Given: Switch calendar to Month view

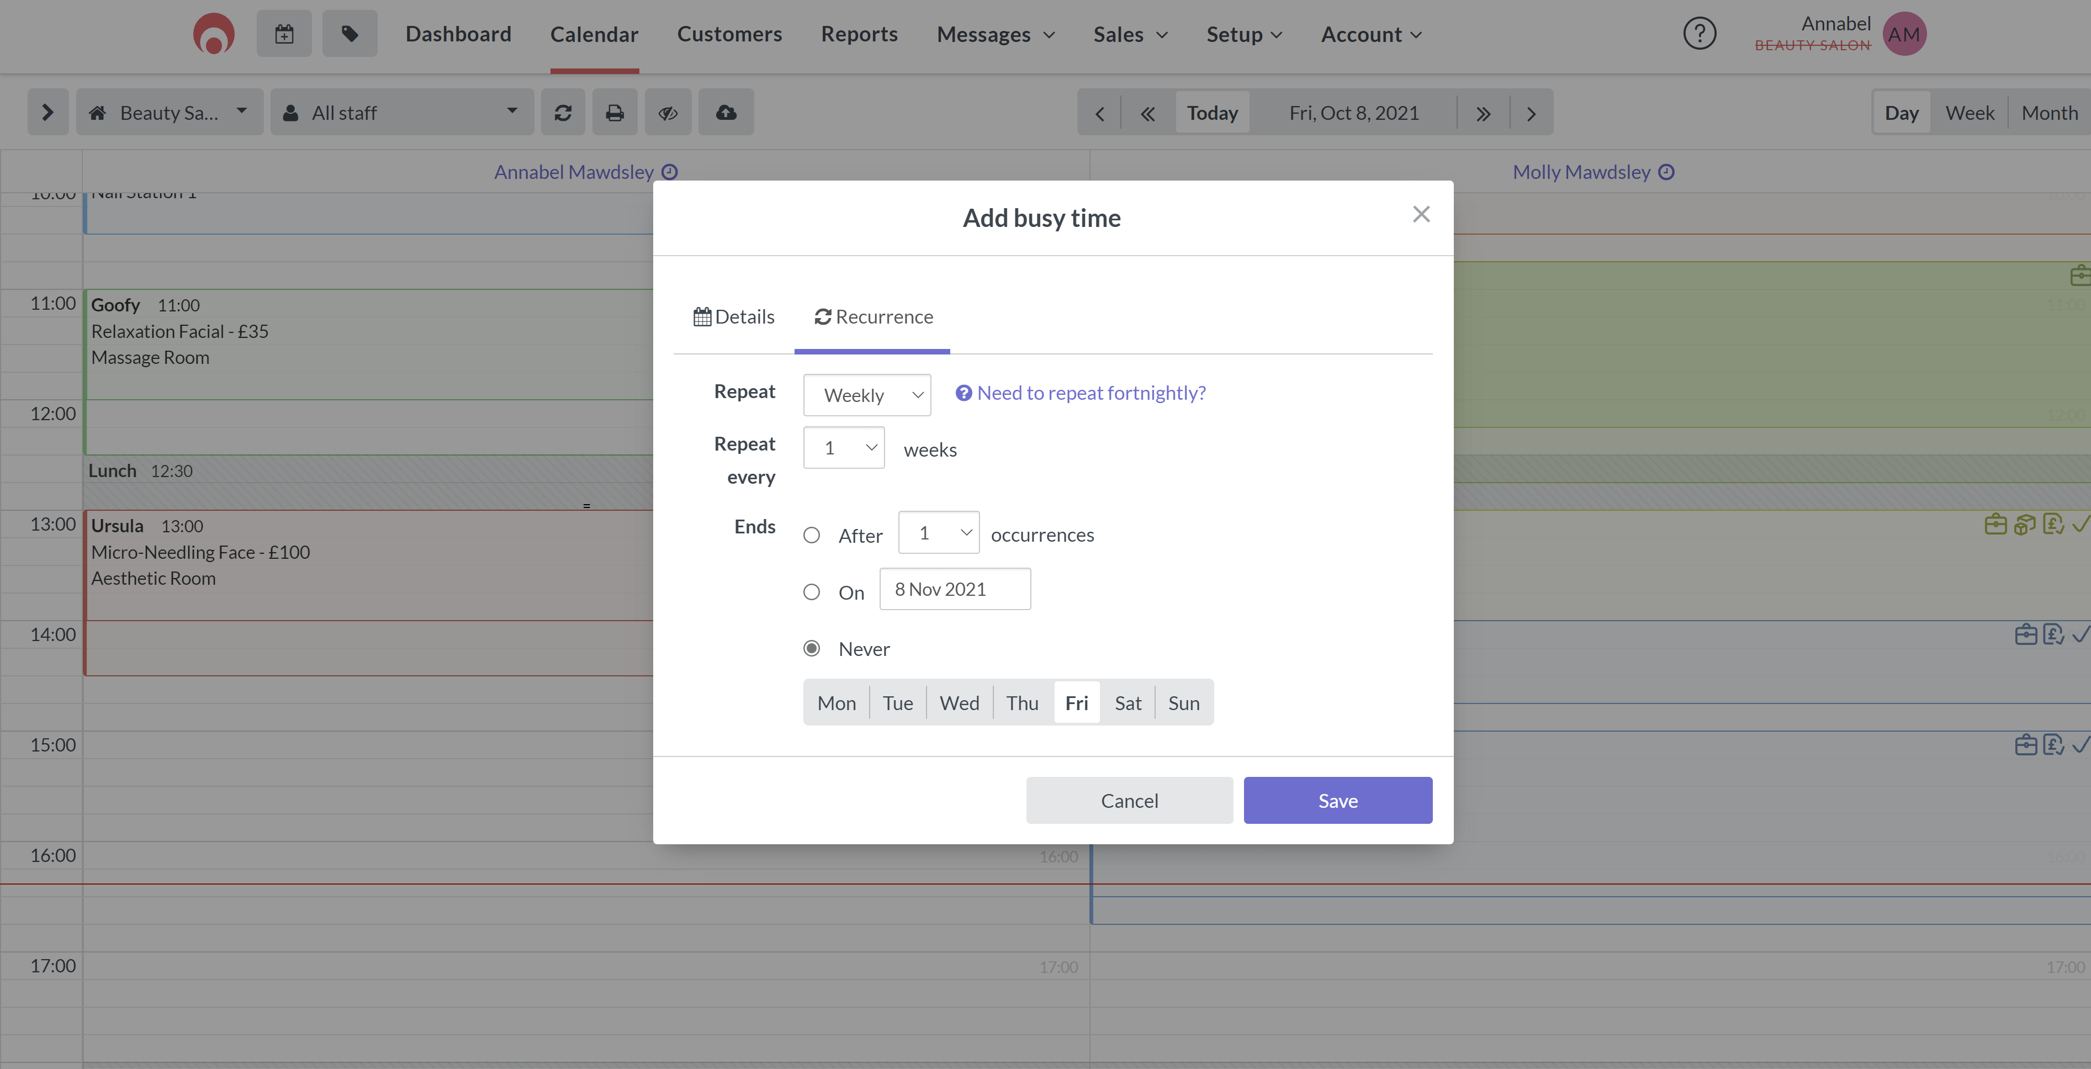Looking at the screenshot, I should click(x=2050, y=113).
